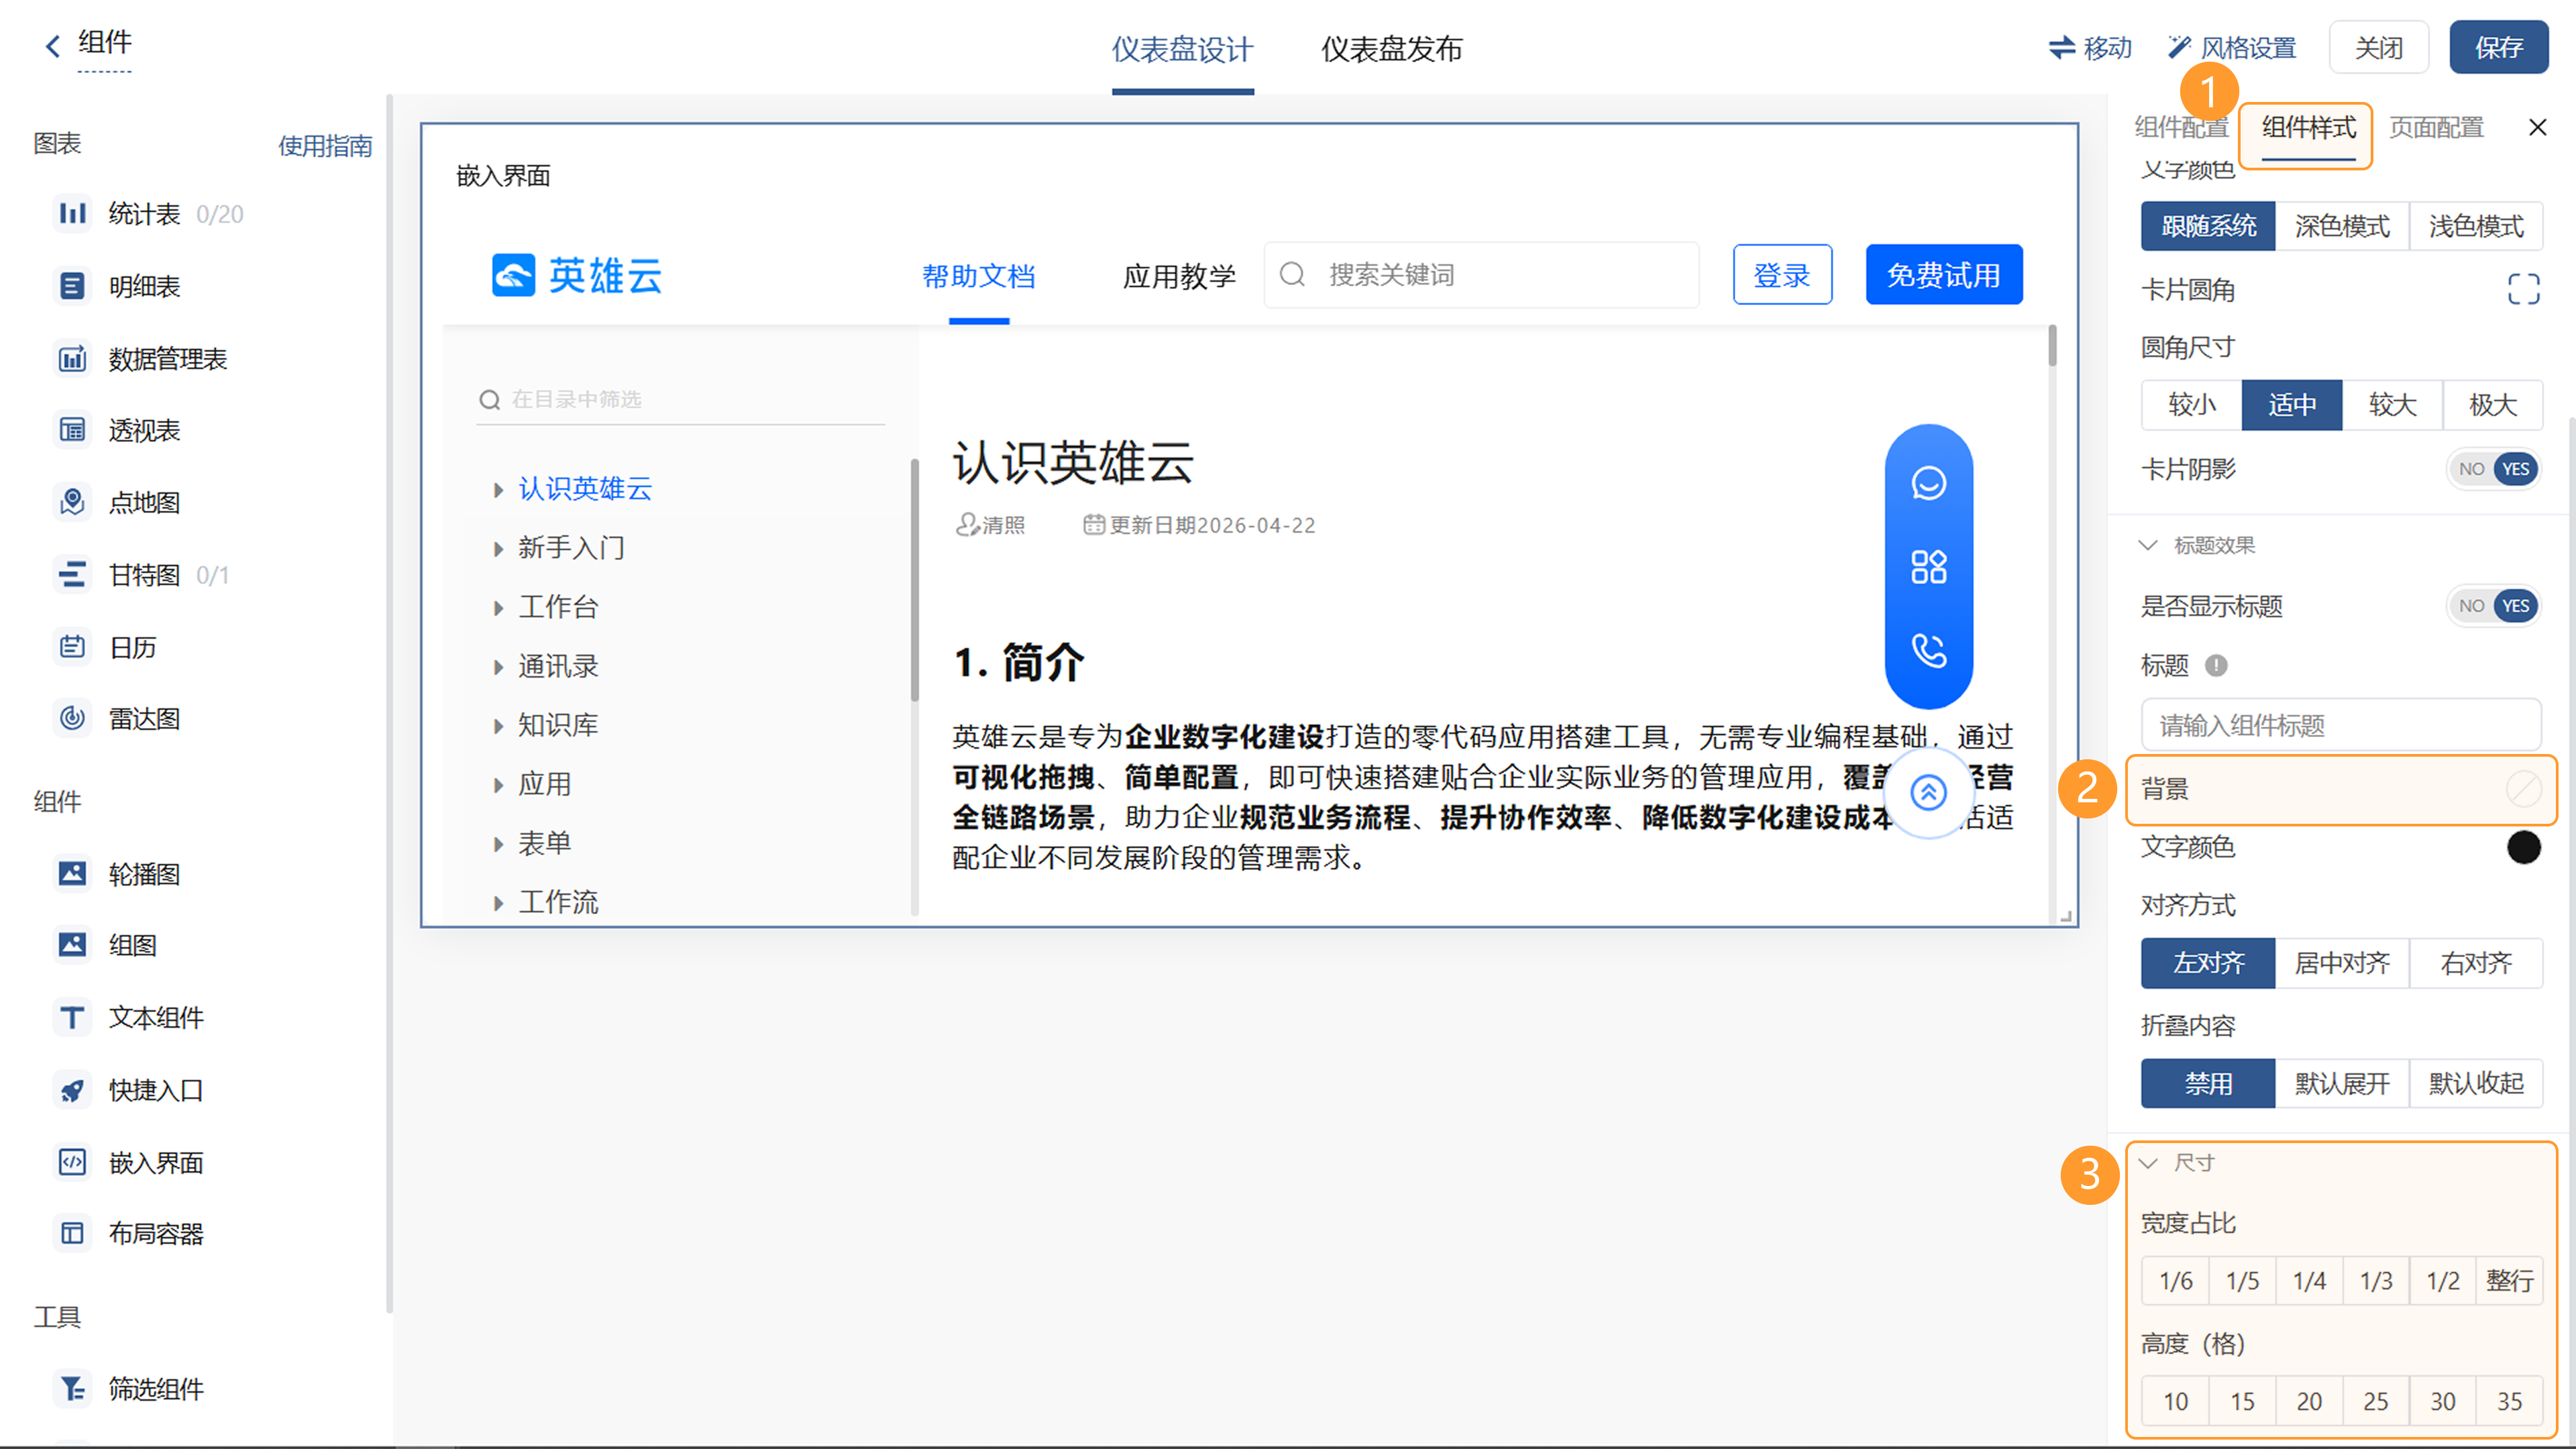This screenshot has height=1449, width=2576.
Task: Select the 雷达图 icon
Action: click(x=72, y=718)
